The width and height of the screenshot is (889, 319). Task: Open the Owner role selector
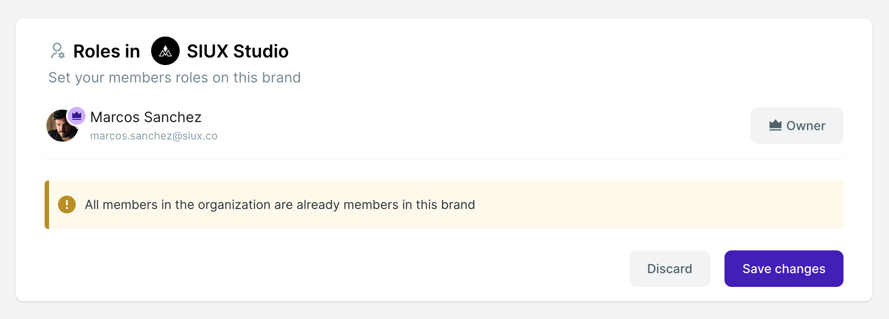pos(797,126)
